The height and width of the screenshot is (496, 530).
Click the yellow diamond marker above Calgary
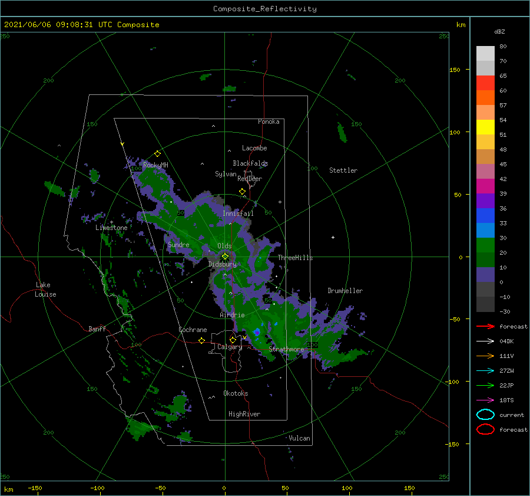tap(233, 340)
